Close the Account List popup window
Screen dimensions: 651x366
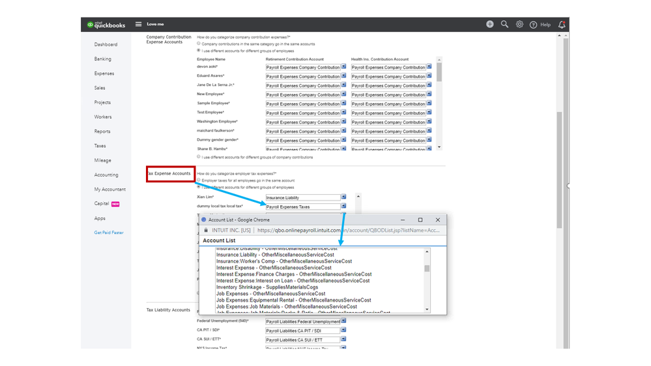tap(438, 220)
